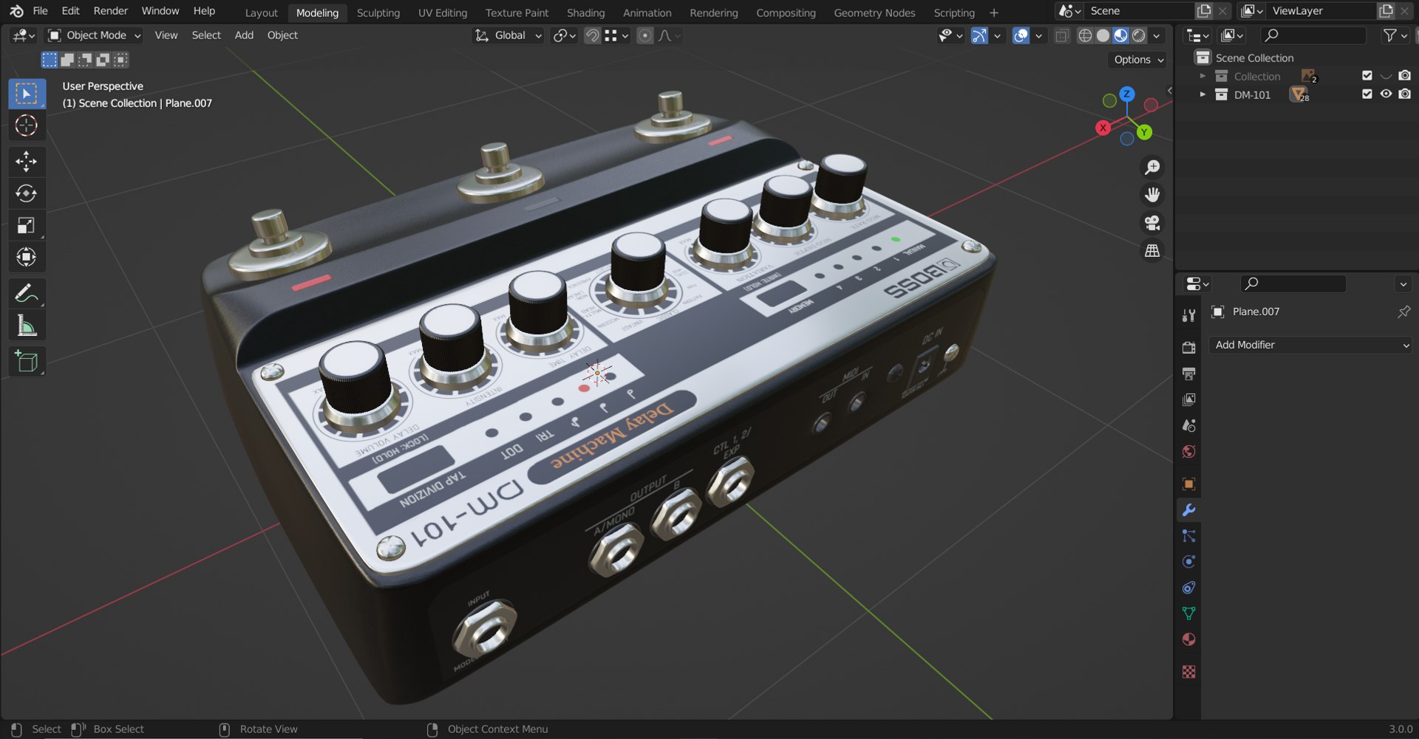Open the File menu
The width and height of the screenshot is (1419, 739).
click(41, 11)
